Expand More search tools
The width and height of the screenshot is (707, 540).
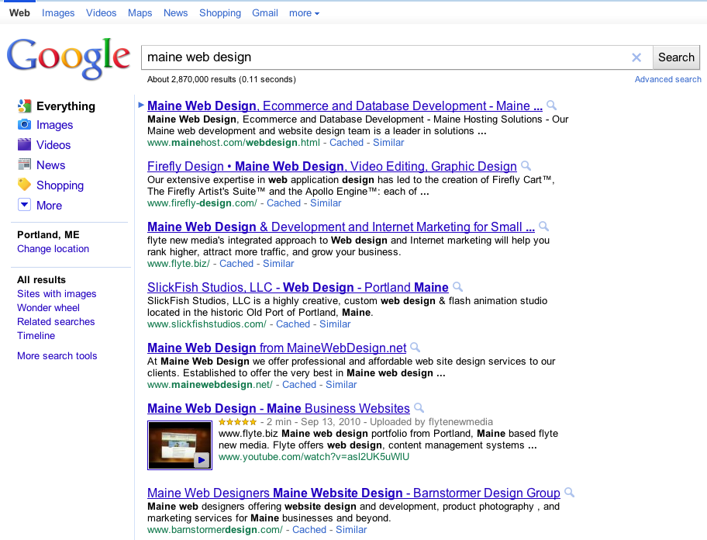[57, 356]
